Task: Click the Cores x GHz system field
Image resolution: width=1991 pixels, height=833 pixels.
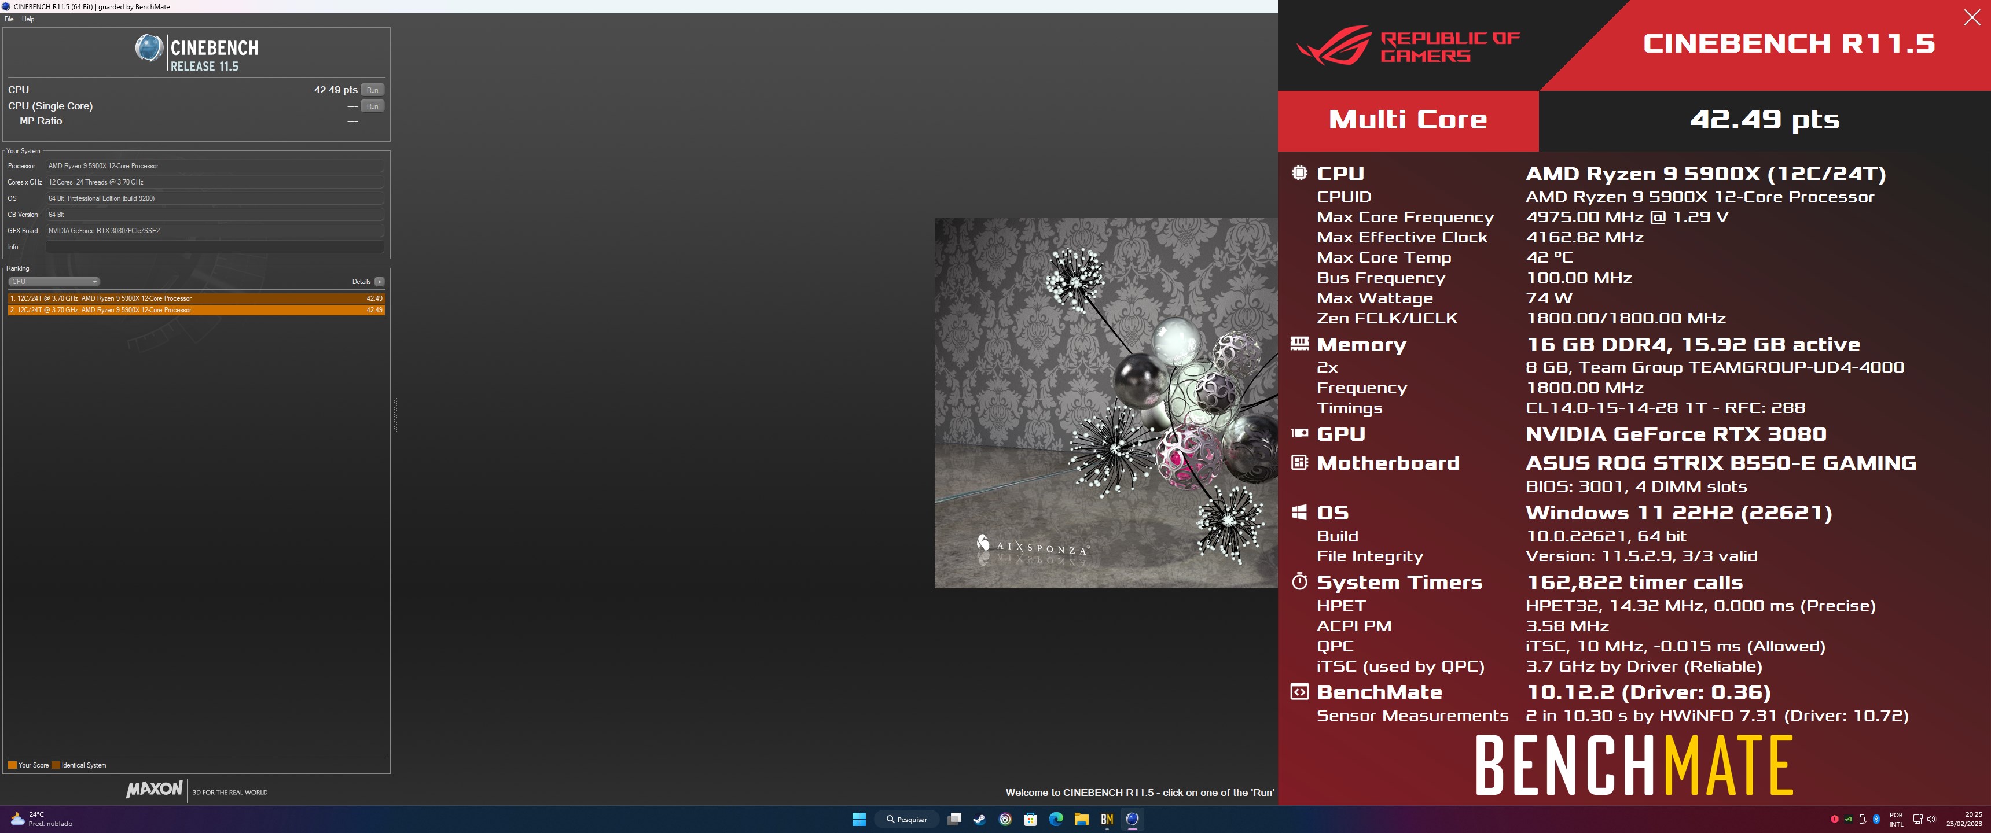Action: [215, 182]
